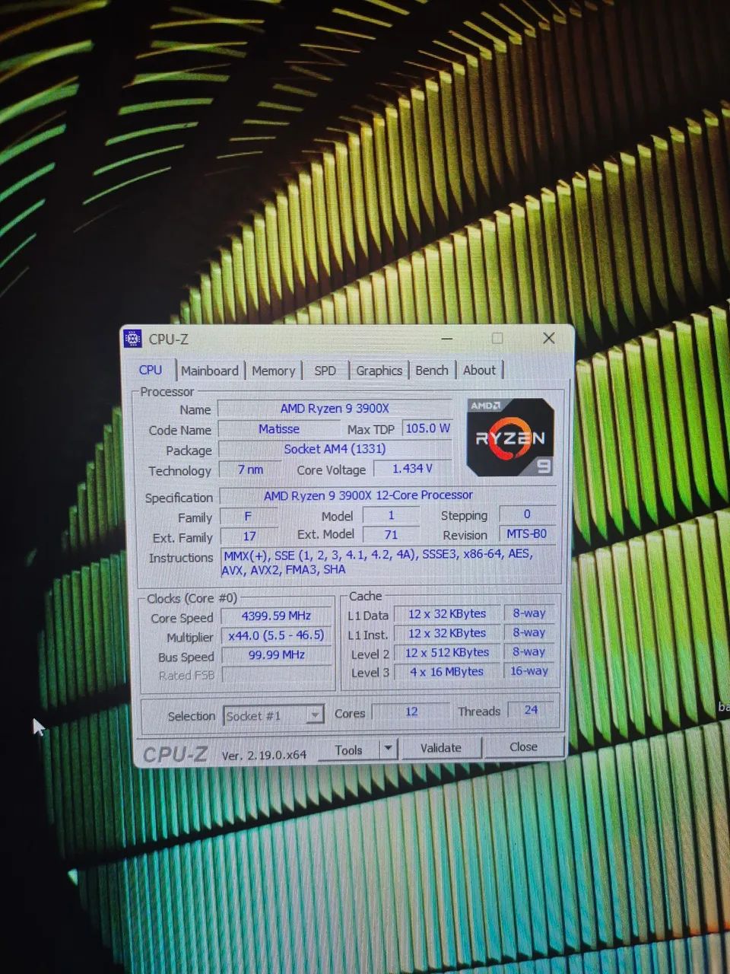Click the Code Name value Matisse
This screenshot has width=730, height=974.
pyautogui.click(x=279, y=429)
